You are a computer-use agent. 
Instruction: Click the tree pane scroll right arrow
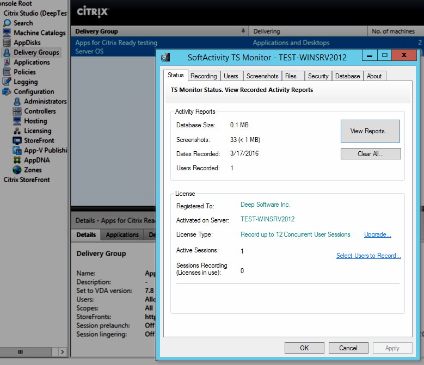(63, 352)
